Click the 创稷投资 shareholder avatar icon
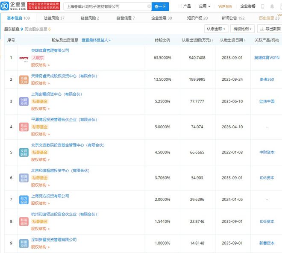The height and width of the screenshot is (253, 282). (x=24, y=102)
